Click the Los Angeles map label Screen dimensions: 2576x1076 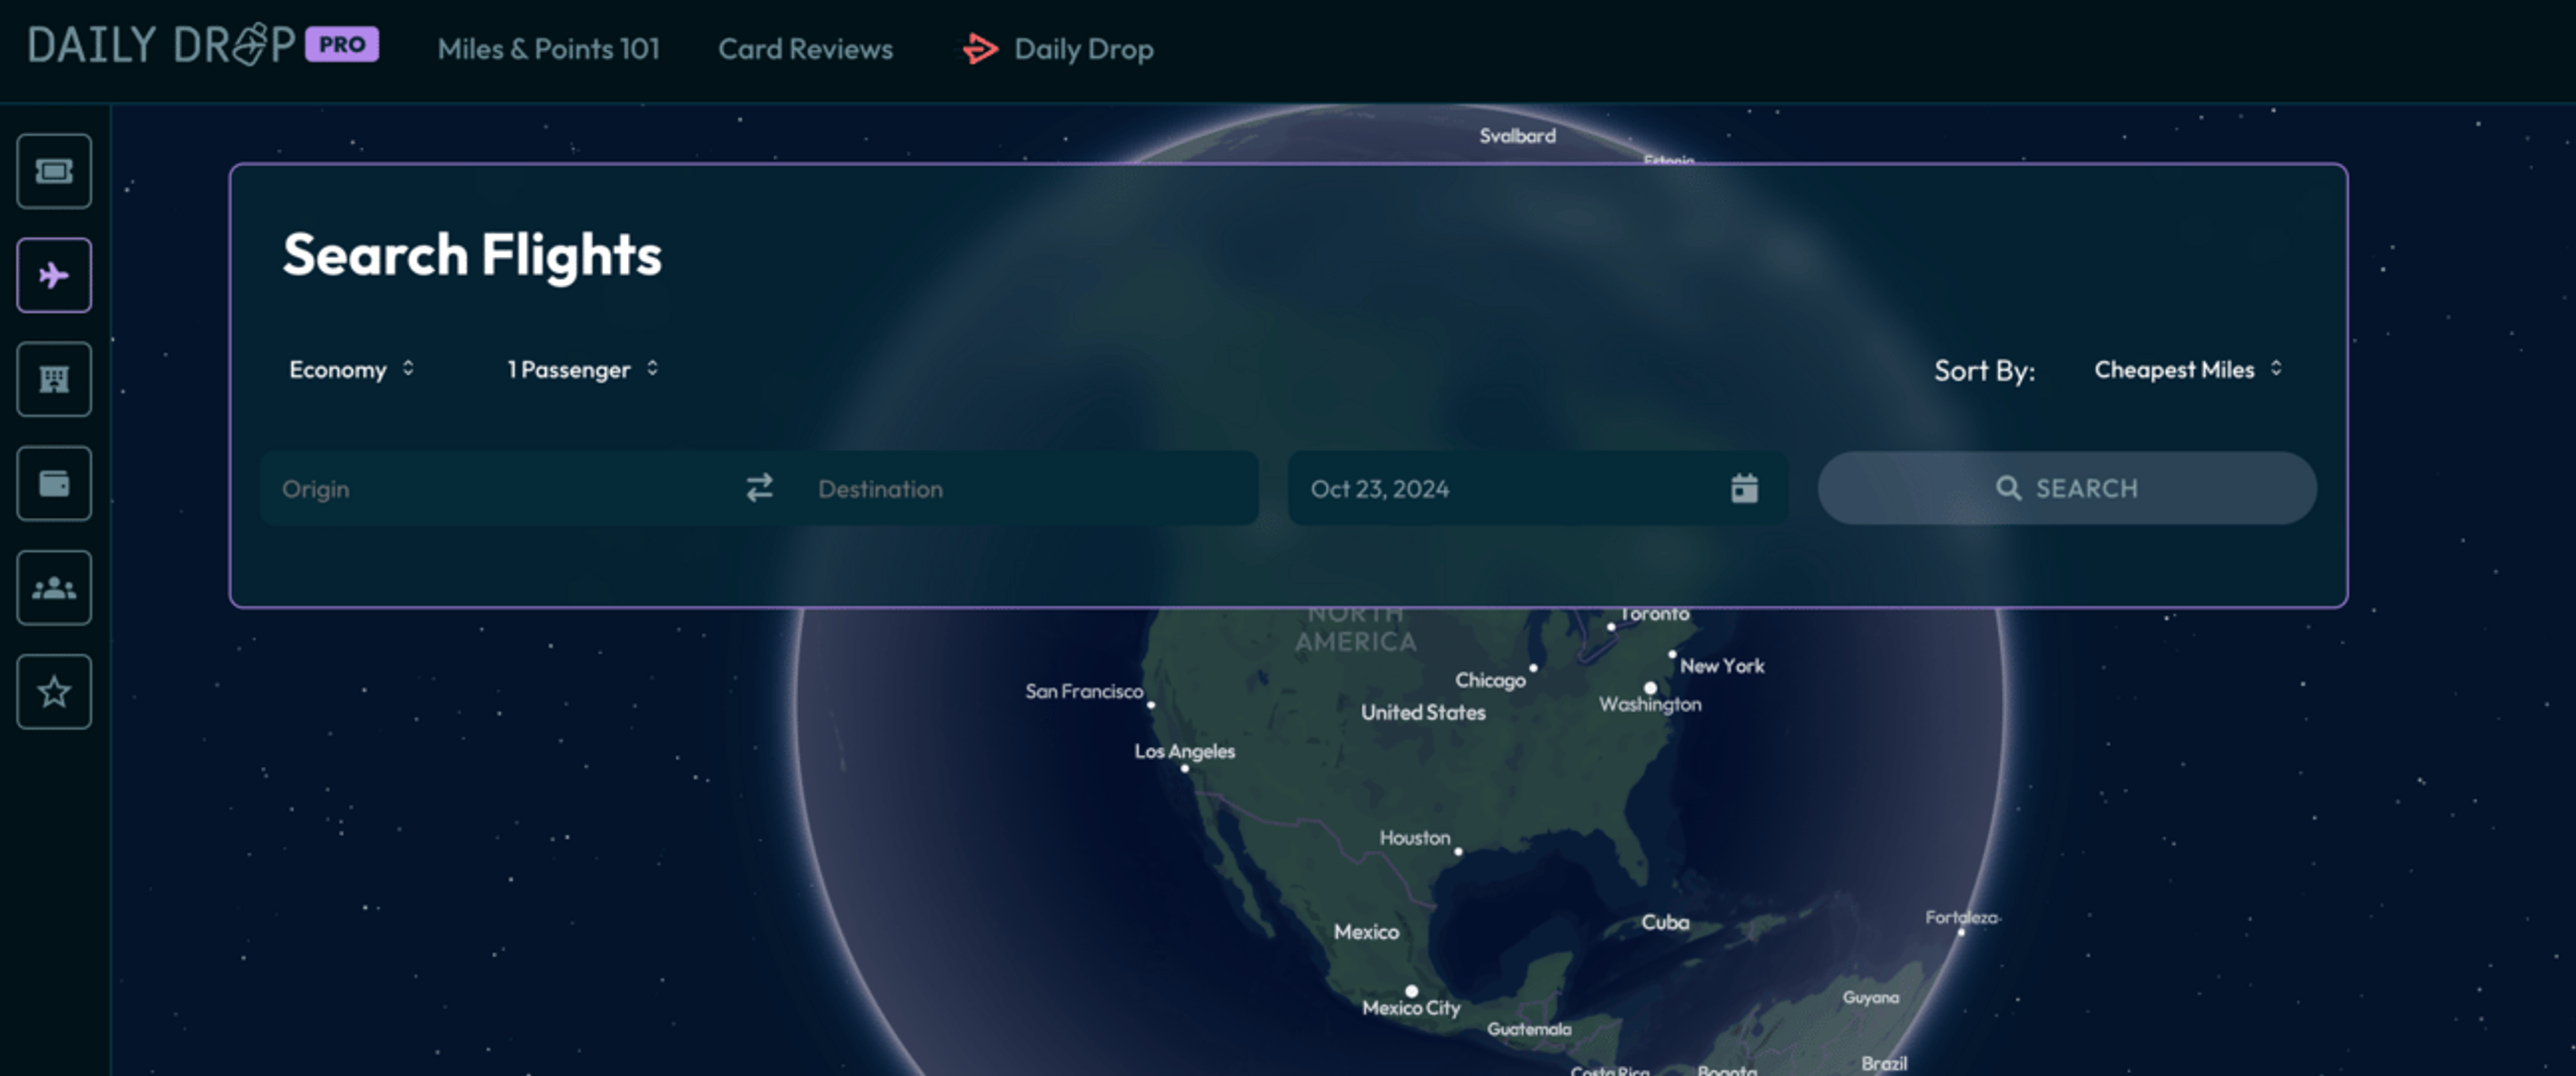point(1184,750)
